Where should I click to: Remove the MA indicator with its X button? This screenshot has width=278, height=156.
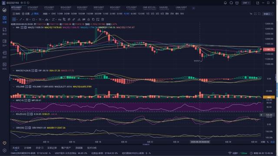25,27
